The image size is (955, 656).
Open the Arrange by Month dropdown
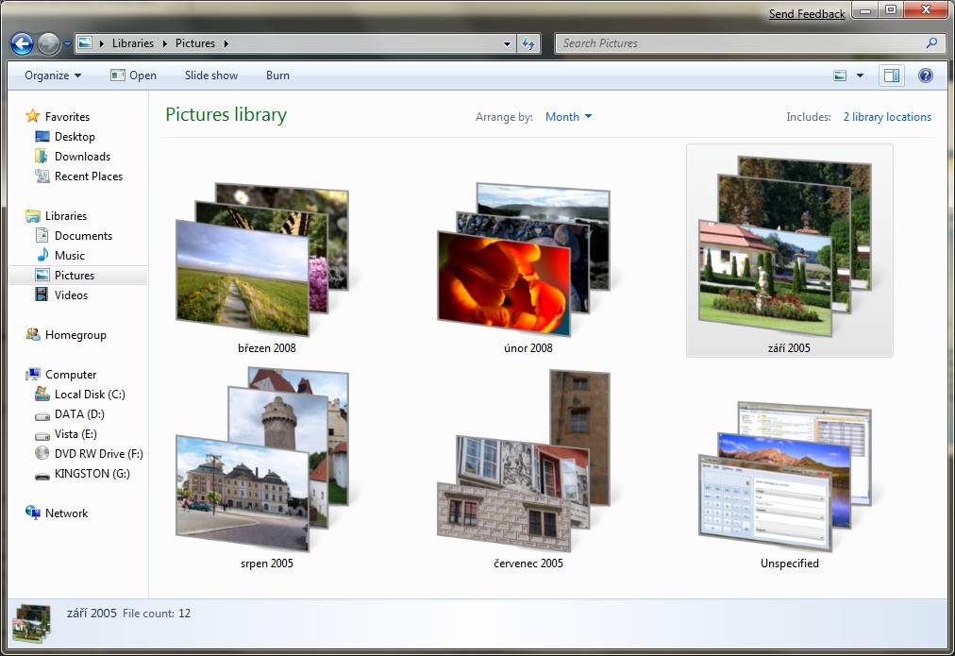[x=568, y=117]
